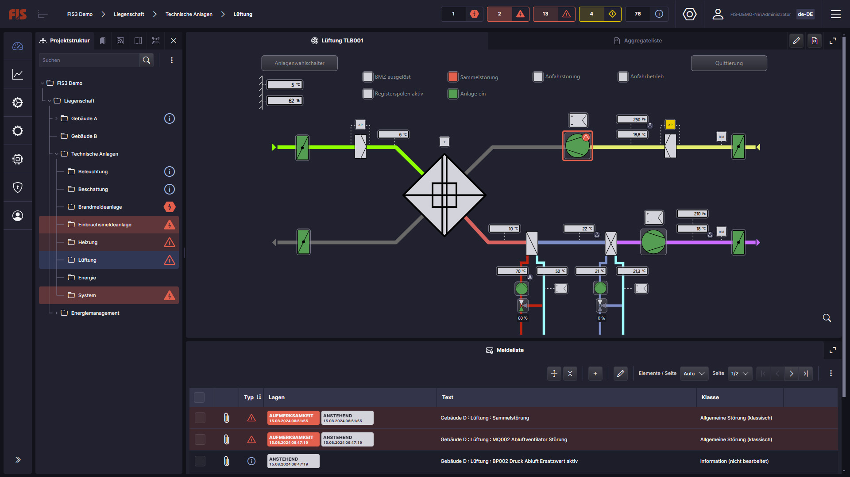Click the Anlagenwahlschalter button
The height and width of the screenshot is (477, 850).
point(299,63)
